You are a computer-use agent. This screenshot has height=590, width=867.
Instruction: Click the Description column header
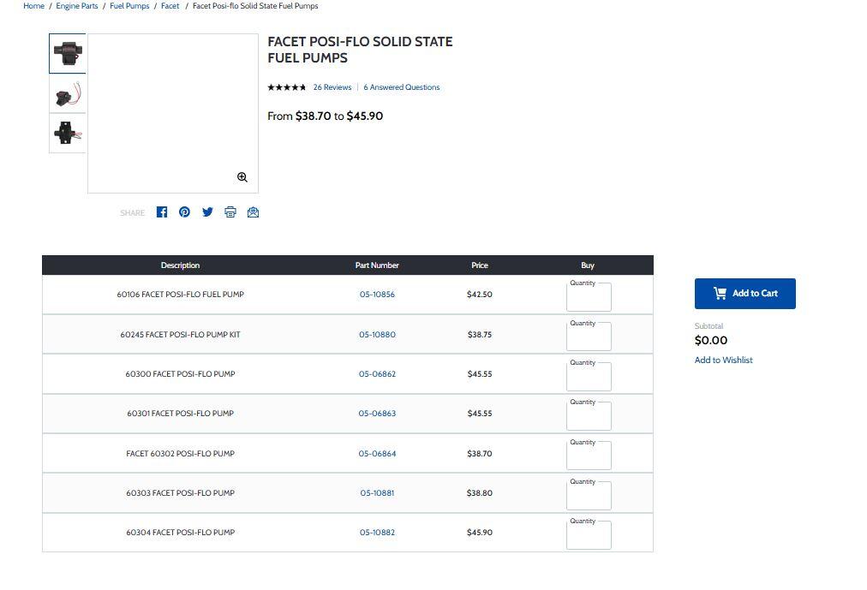[180, 265]
